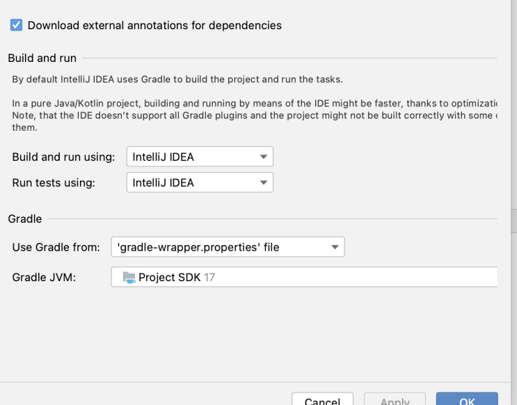Click the Download external annotations label text
Viewport: 517px width, 405px height.
click(154, 25)
